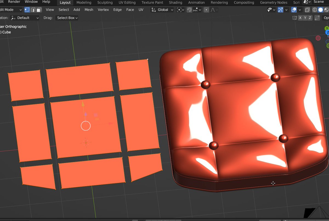Enable the snapping magnet
329x221 pixels.
pos(189,10)
